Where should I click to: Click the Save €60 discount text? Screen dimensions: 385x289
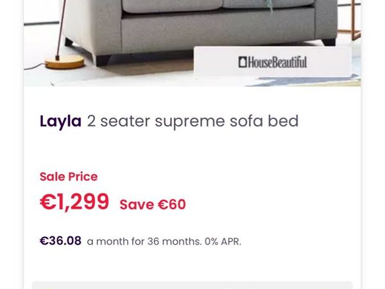[153, 204]
